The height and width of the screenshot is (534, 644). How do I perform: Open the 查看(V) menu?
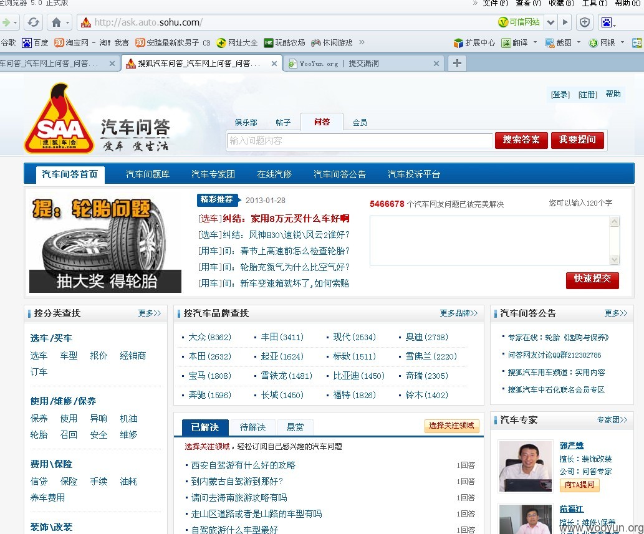click(x=529, y=3)
